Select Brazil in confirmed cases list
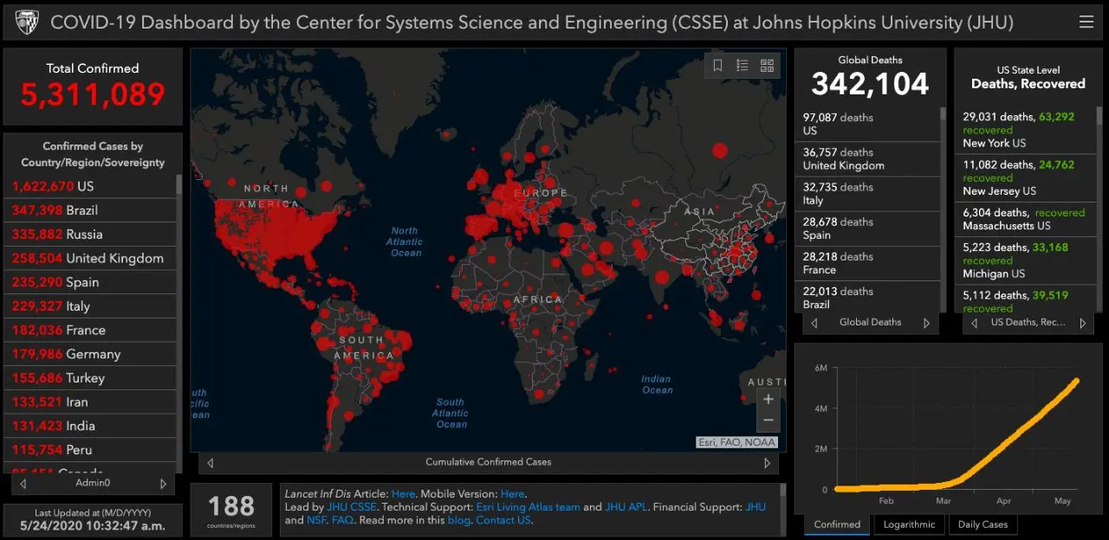 (82, 210)
